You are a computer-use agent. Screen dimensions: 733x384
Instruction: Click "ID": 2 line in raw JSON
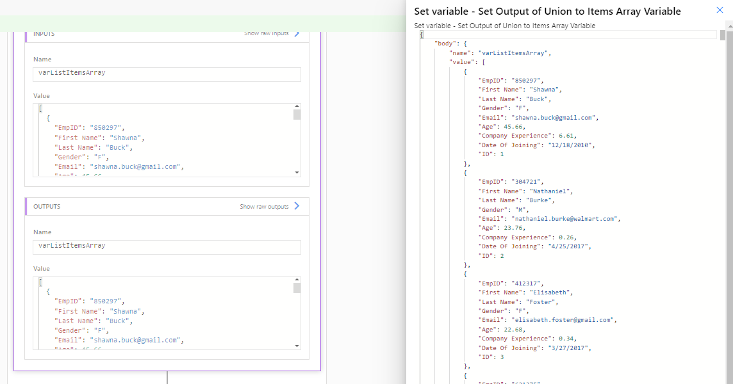pos(491,255)
